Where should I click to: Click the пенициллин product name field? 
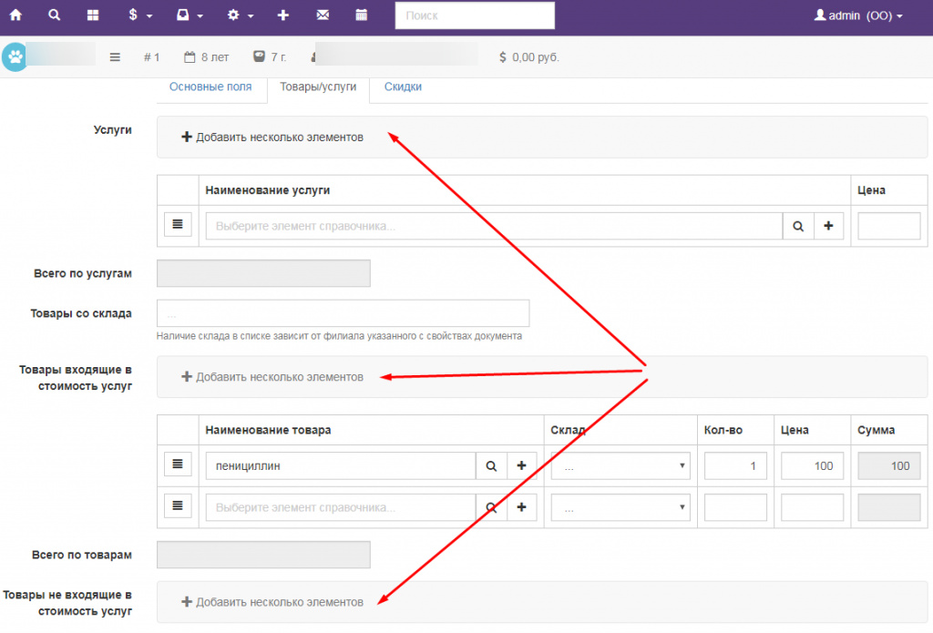(341, 465)
